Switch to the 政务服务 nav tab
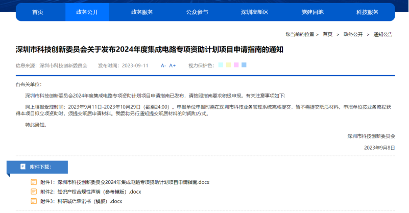Screen dimensions: 409x213 pos(142,12)
